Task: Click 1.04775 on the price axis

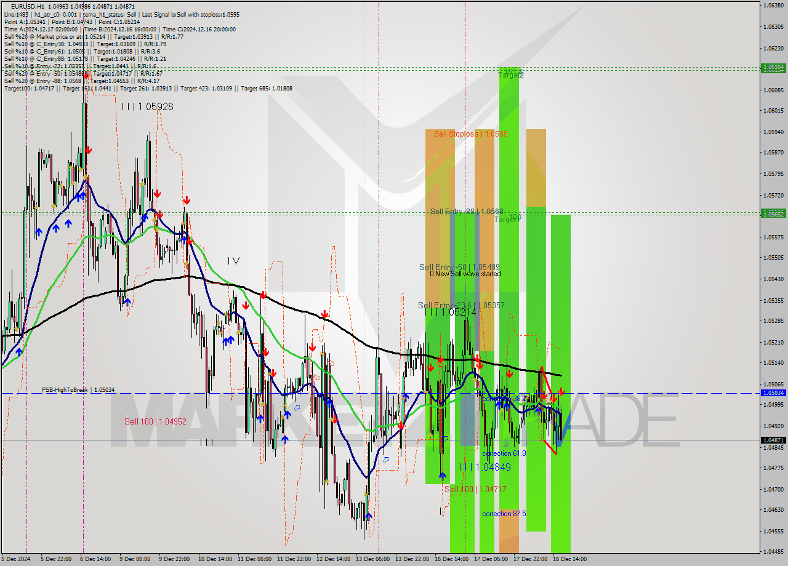Action: tap(773, 468)
